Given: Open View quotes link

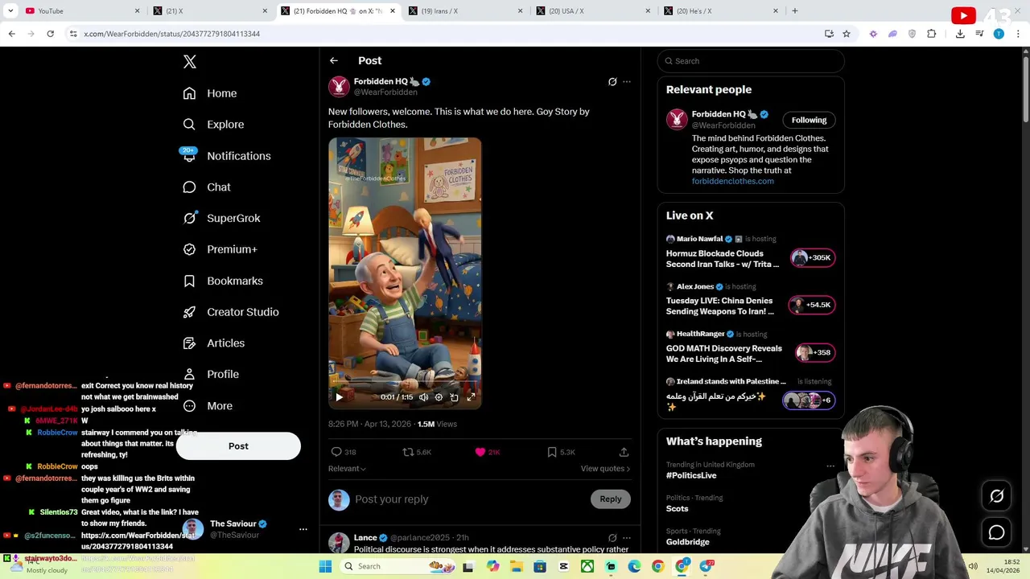Looking at the screenshot, I should 605,469.
